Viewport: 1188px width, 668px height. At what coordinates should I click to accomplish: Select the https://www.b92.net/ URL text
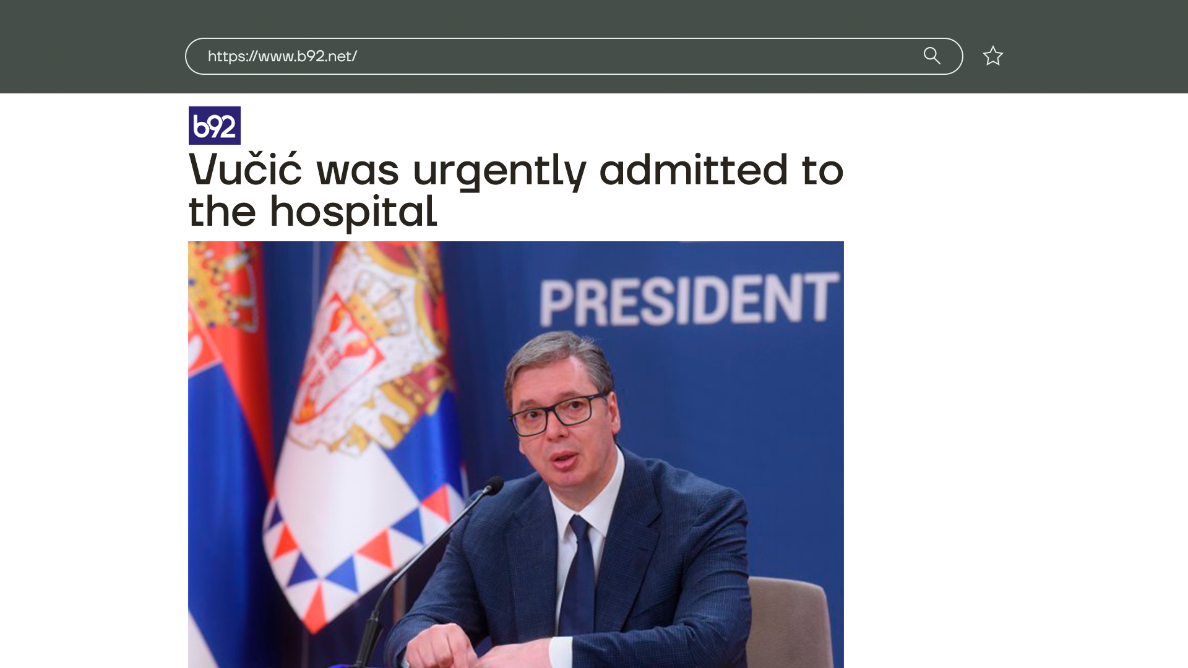282,56
